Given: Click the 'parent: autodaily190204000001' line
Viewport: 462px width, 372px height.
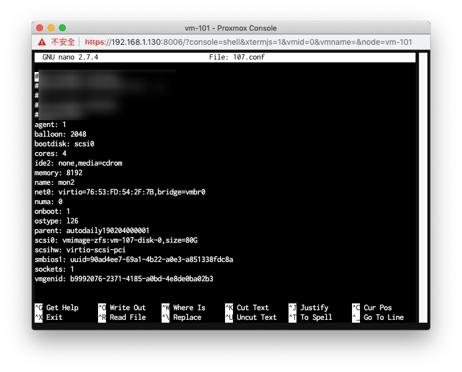Looking at the screenshot, I should (92, 230).
